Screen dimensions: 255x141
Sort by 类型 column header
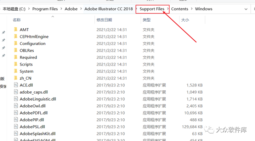click(147, 20)
